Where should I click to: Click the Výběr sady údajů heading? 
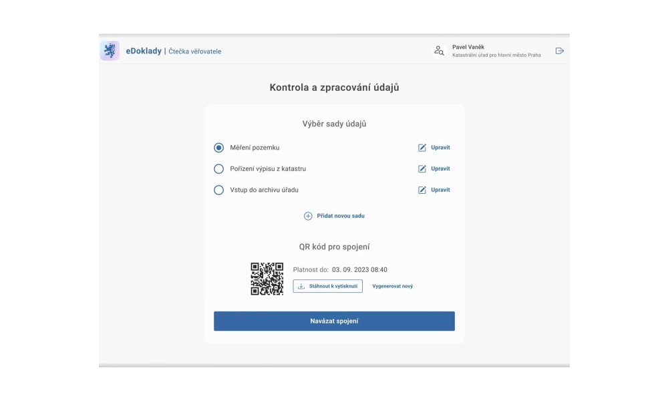click(x=334, y=124)
